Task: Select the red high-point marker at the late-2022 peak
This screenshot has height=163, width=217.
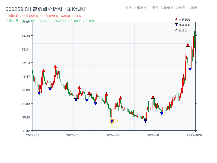Action: coord(44,70)
